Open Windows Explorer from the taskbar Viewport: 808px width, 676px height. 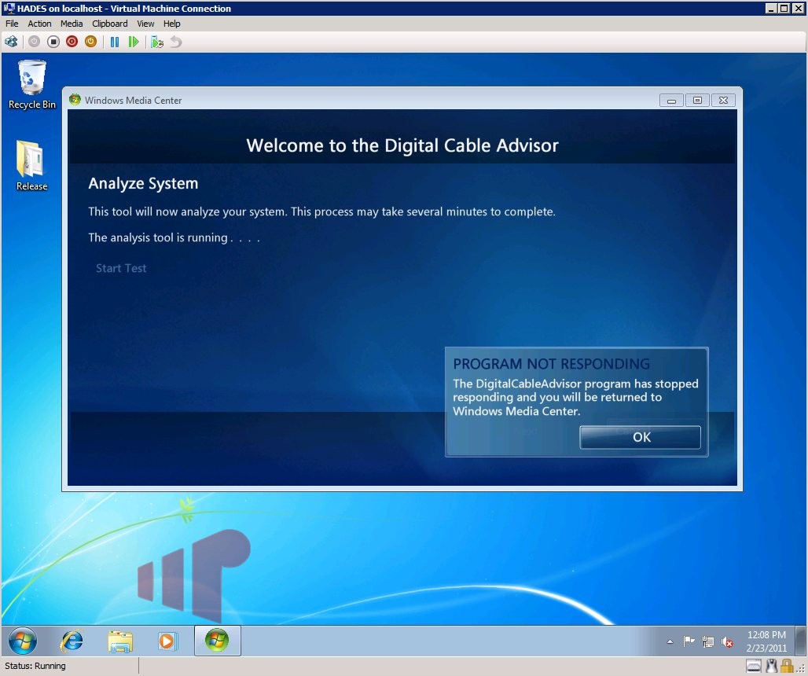pos(120,641)
